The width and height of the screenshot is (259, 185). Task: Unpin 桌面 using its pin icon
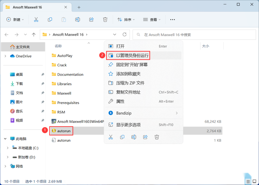[x=43, y=74]
